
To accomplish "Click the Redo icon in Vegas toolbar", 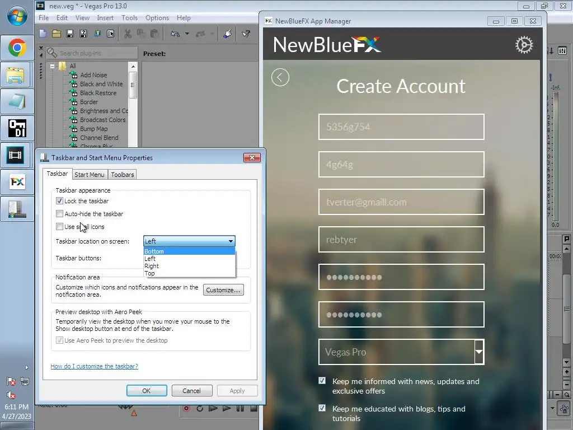I will 200,34.
